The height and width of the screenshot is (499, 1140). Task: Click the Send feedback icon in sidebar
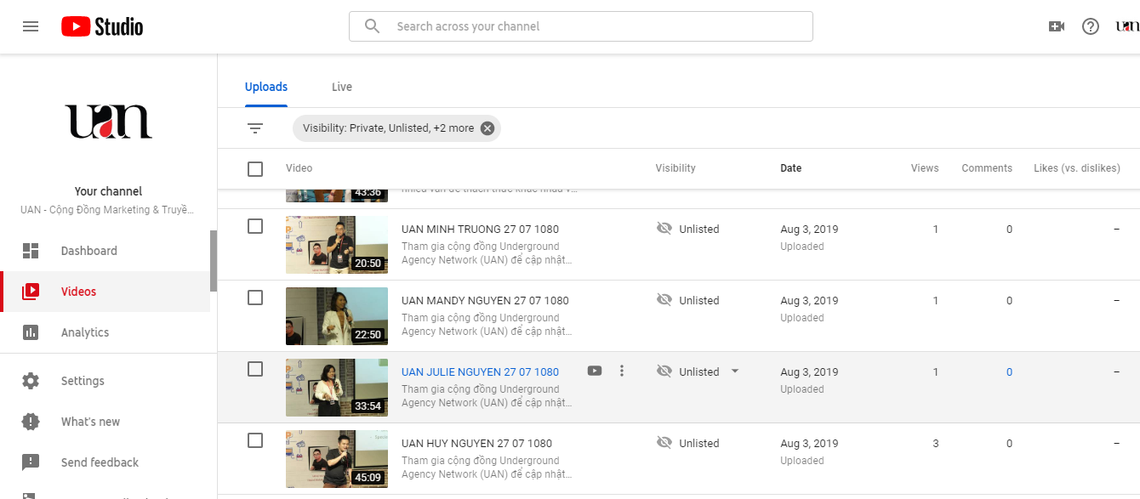tap(31, 462)
